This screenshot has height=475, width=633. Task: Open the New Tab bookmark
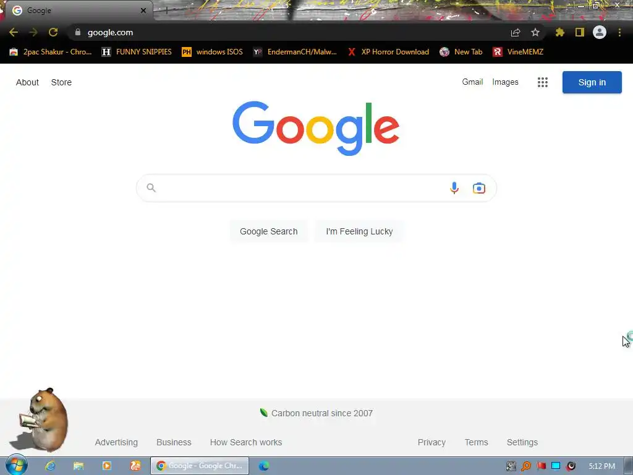pos(461,52)
